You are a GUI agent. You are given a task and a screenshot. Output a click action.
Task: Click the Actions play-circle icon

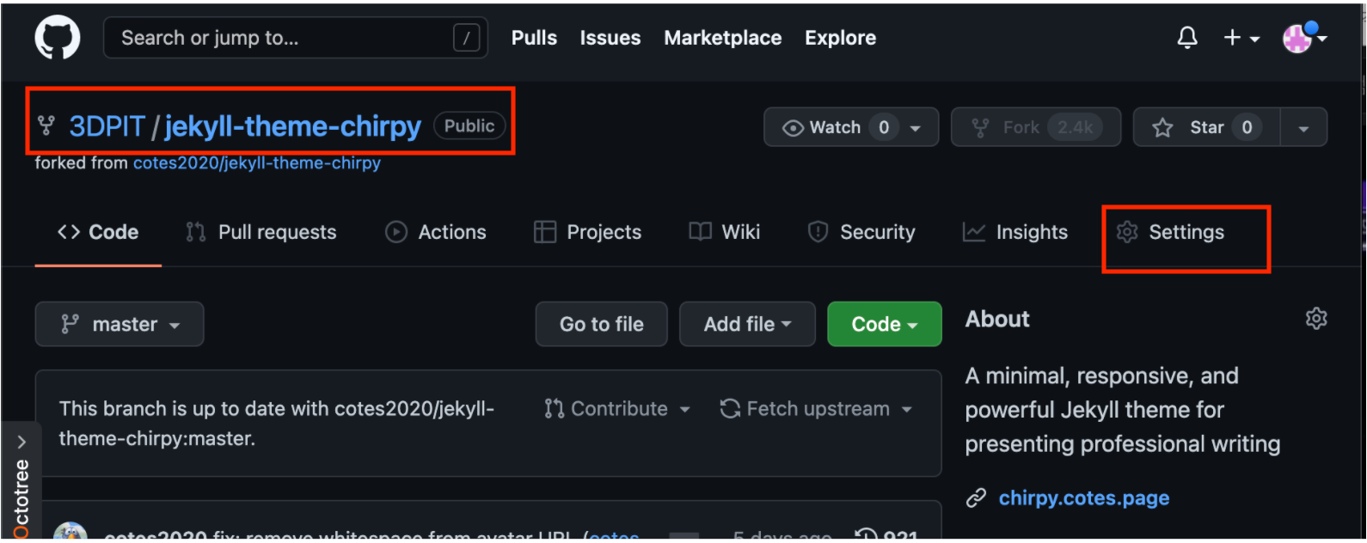pos(396,232)
